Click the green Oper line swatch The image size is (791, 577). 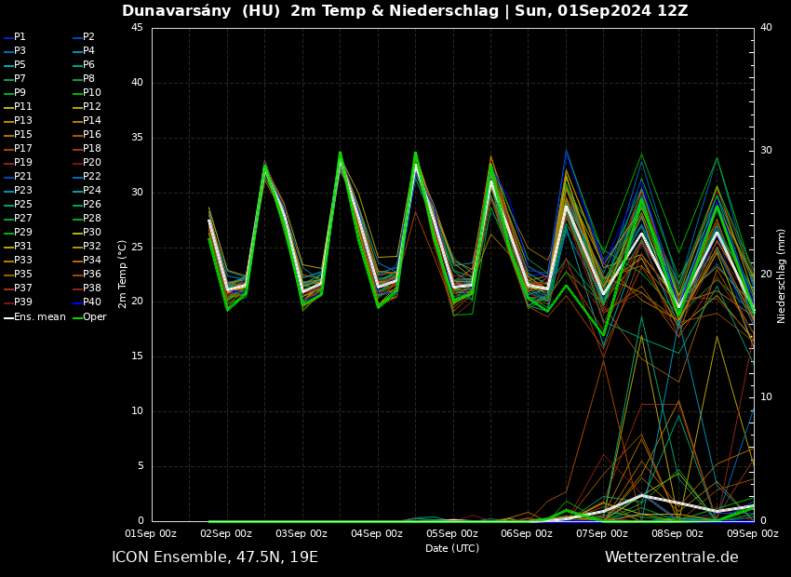point(77,317)
